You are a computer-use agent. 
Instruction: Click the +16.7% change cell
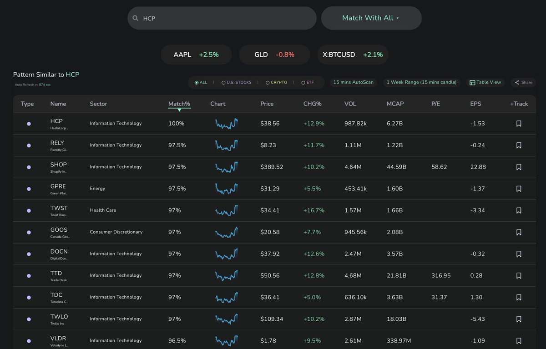click(x=314, y=210)
